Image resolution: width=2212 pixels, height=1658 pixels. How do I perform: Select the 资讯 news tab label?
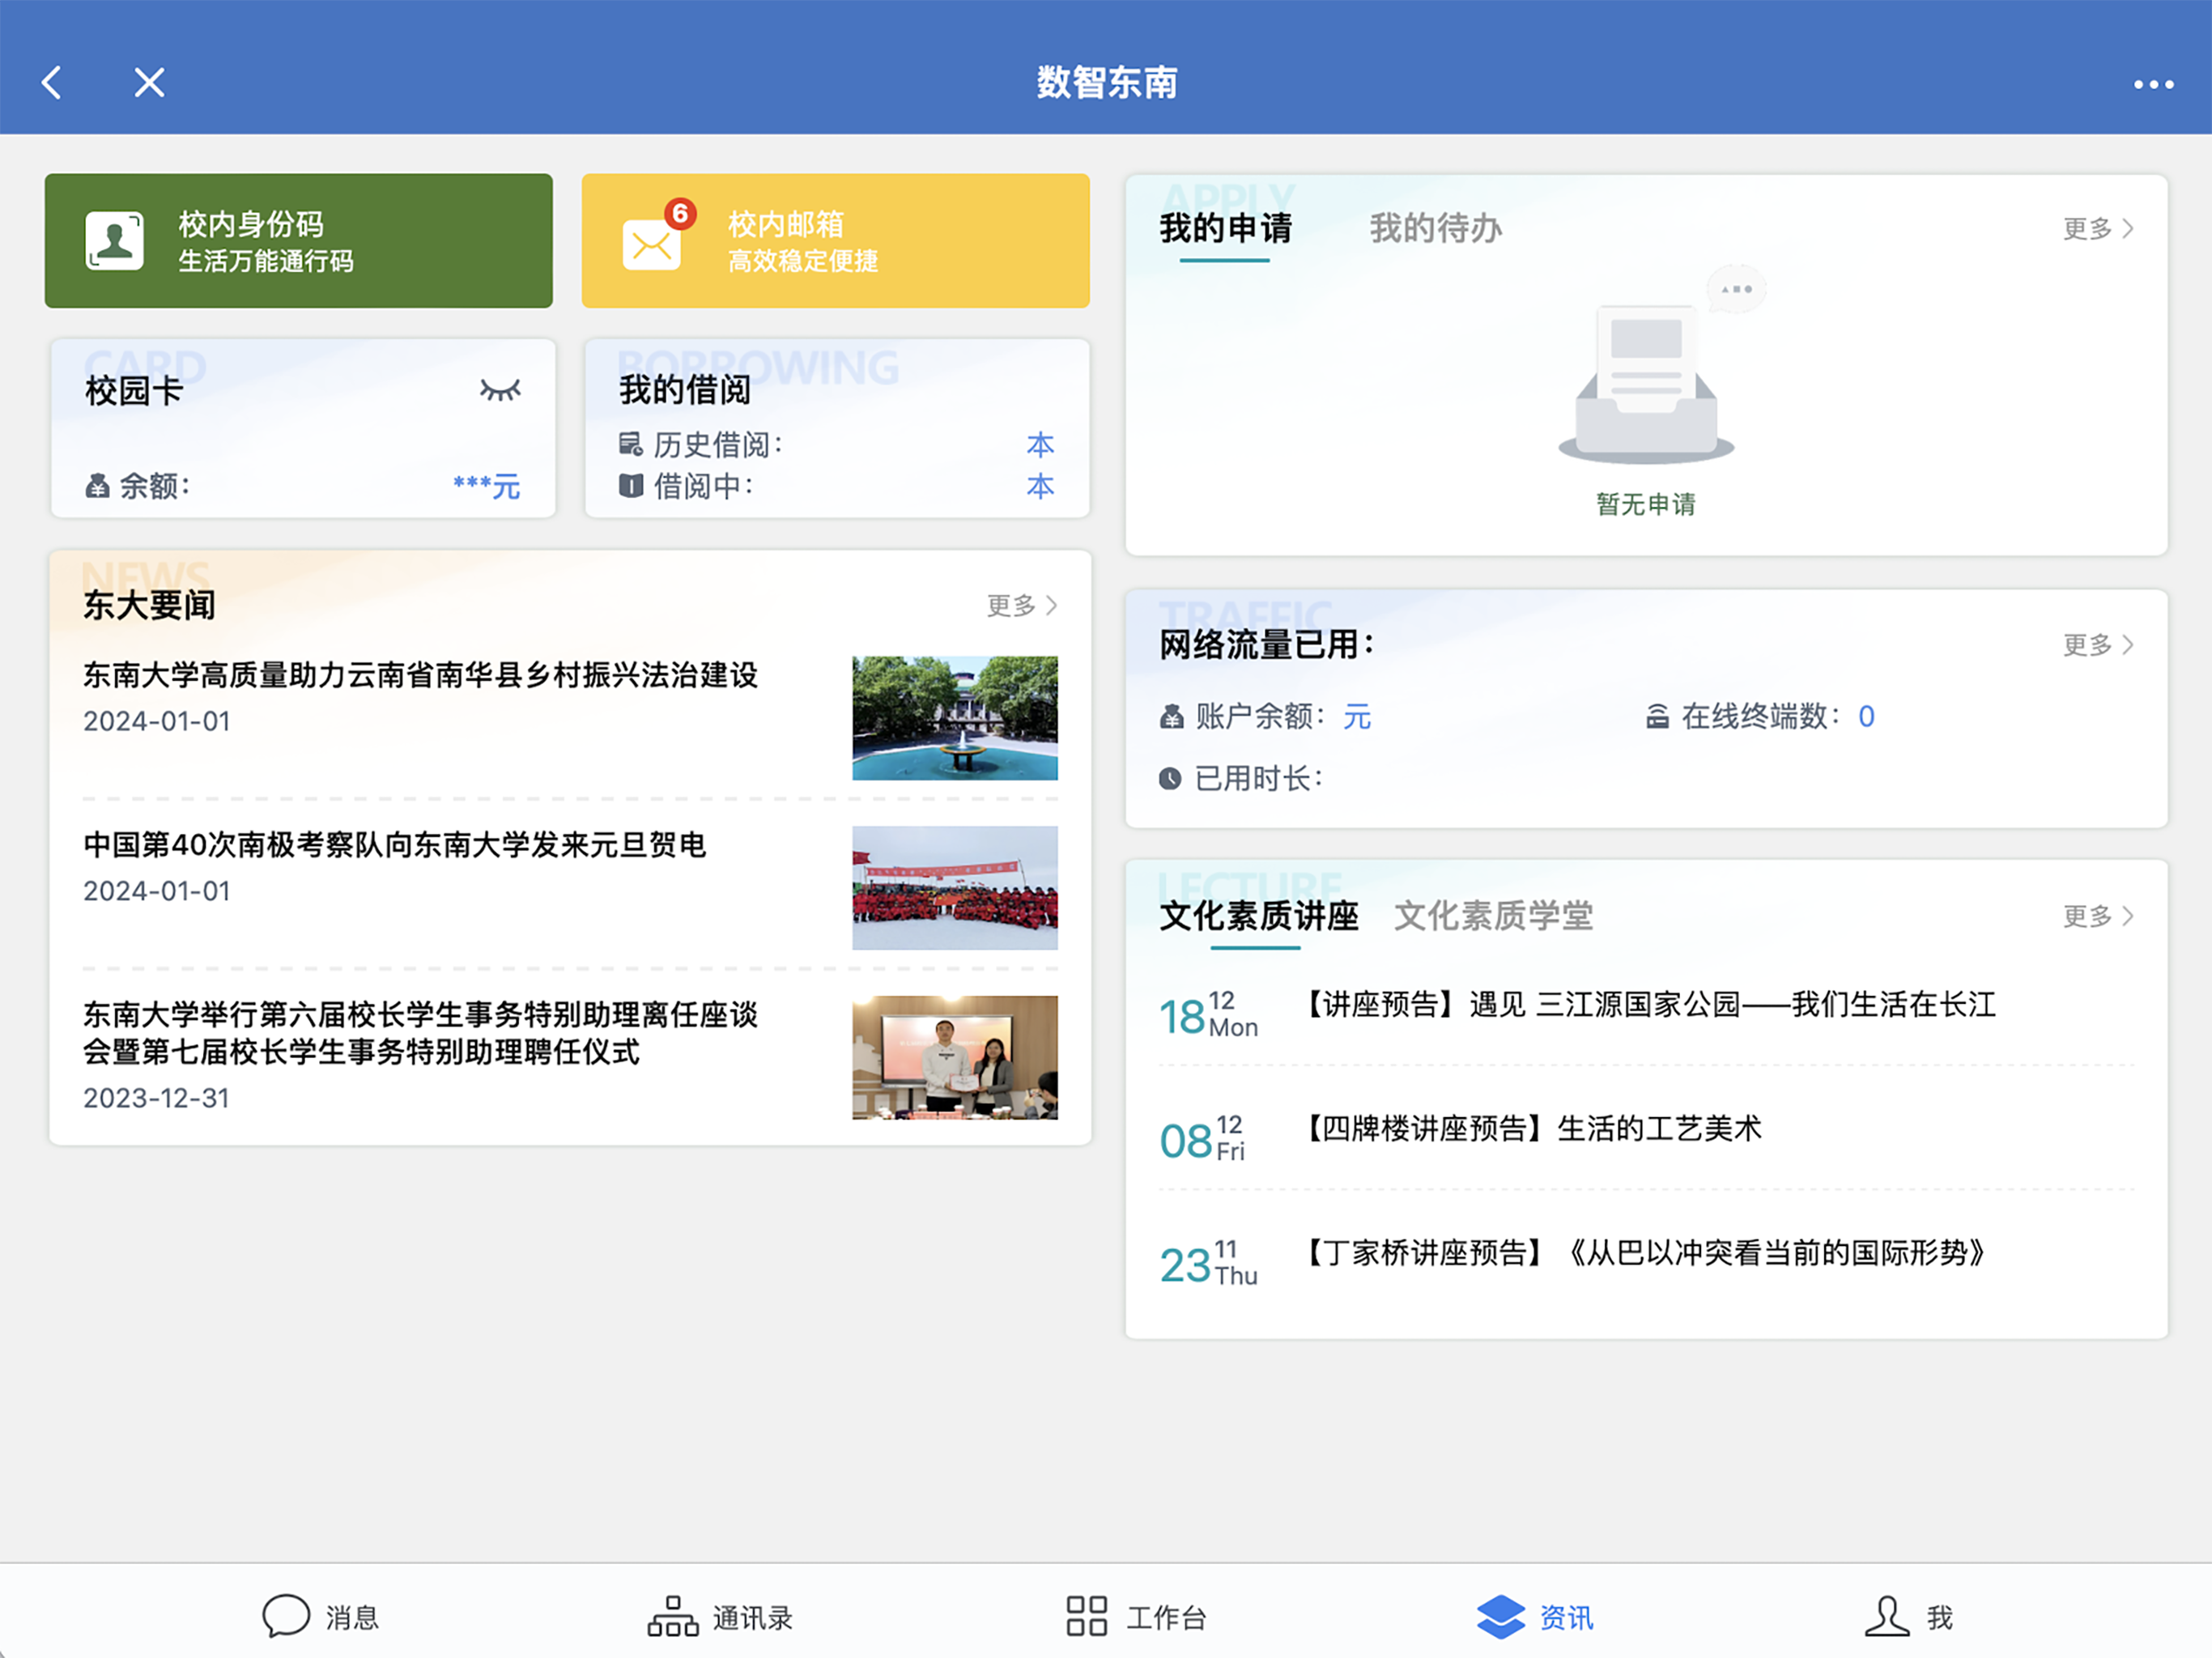tap(1566, 1618)
